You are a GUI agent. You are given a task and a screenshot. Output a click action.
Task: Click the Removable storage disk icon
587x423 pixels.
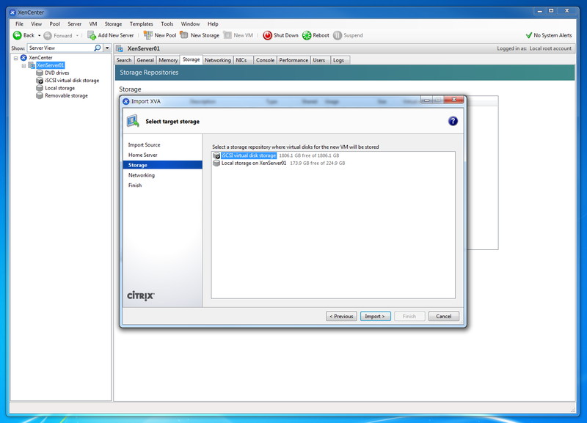point(40,96)
